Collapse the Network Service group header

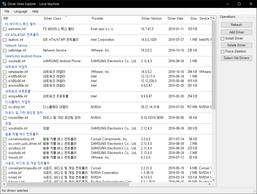tap(16, 45)
